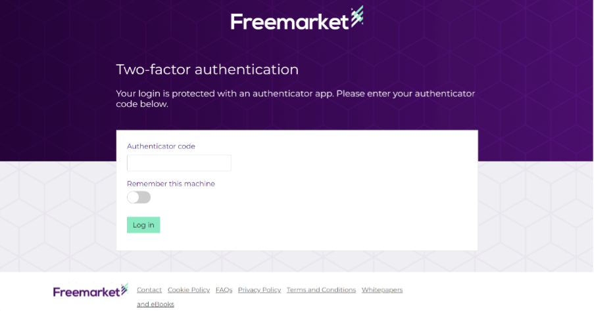Open the Whitepapers footer link
This screenshot has height=311, width=594.
(x=382, y=290)
